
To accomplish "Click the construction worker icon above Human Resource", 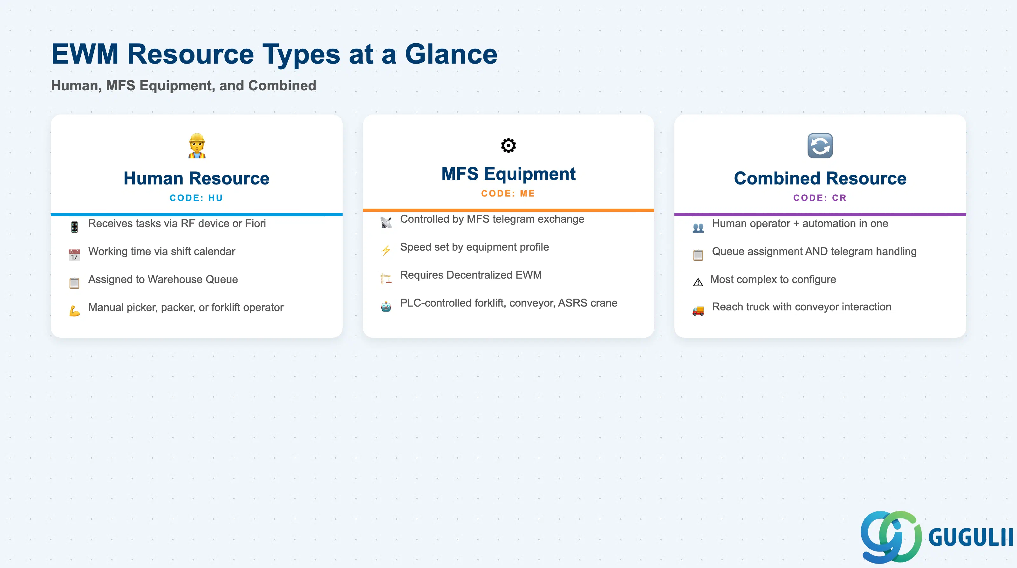I will click(x=197, y=146).
